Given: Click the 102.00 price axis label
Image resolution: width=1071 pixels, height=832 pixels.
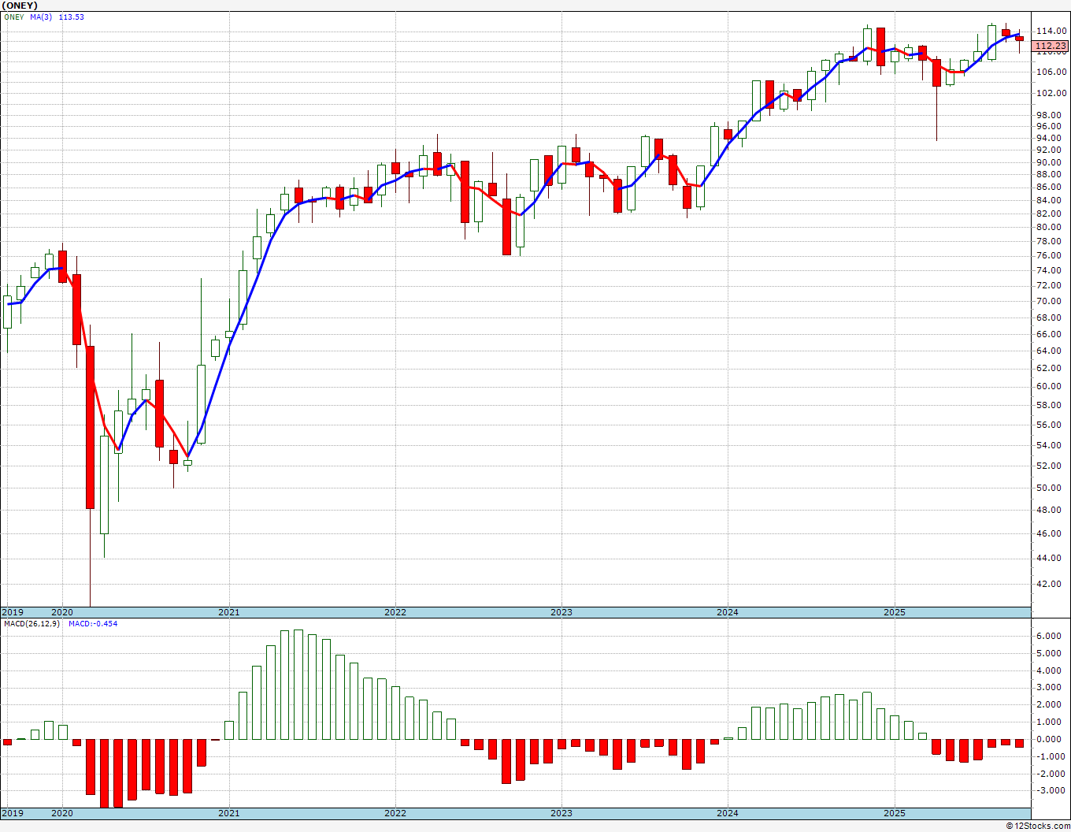Looking at the screenshot, I should 1051,93.
